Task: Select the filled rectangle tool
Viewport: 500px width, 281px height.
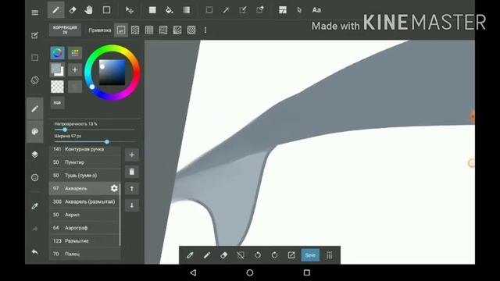Action: pos(152,10)
